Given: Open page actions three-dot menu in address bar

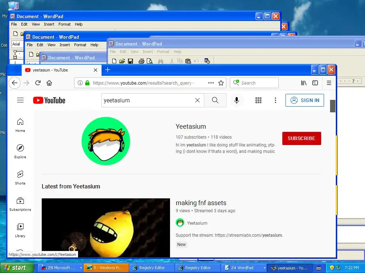Looking at the screenshot, I should coord(211,83).
